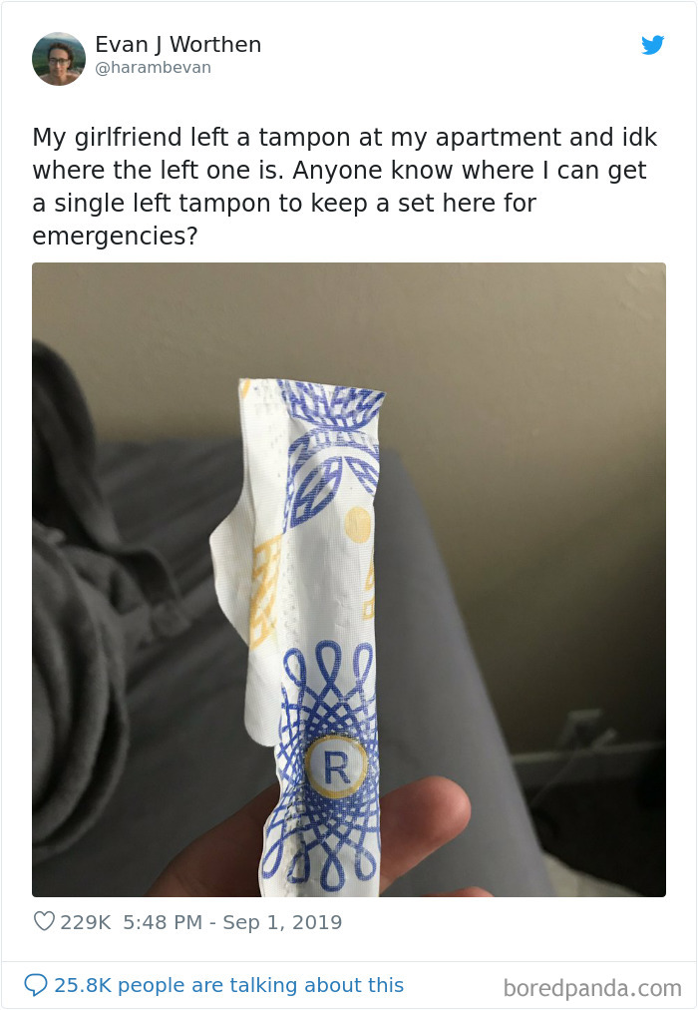This screenshot has height=1010, width=698.
Task: Click the word 'emergencies?' in the tweet
Action: (115, 236)
